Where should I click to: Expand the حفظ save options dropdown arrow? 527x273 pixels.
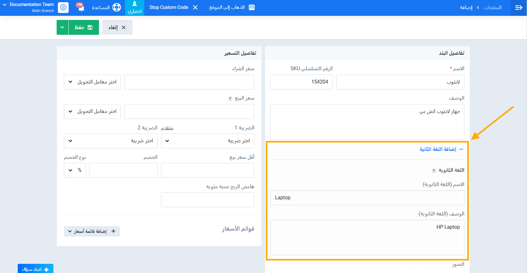(x=62, y=28)
